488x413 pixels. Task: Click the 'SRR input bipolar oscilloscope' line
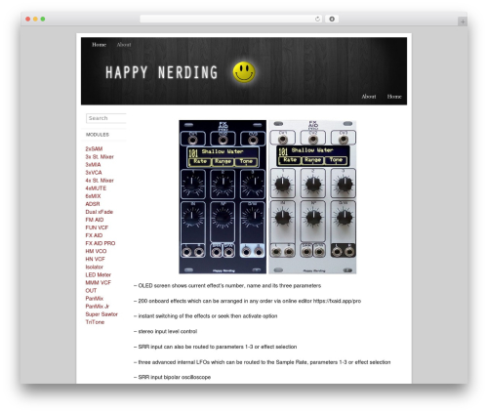(172, 377)
